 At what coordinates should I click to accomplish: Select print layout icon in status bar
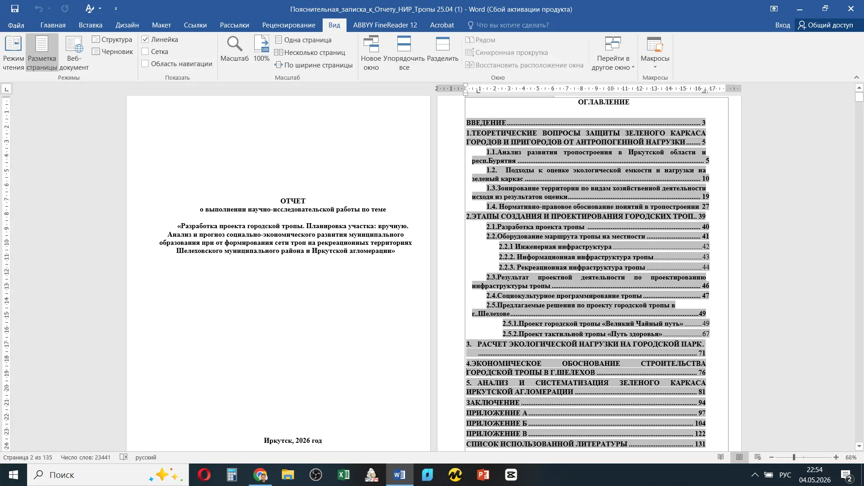739,457
